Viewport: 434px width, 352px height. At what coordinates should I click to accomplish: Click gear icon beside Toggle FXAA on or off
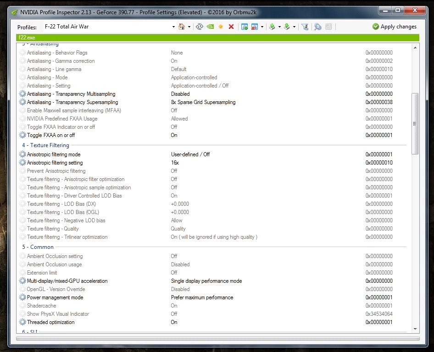point(22,135)
